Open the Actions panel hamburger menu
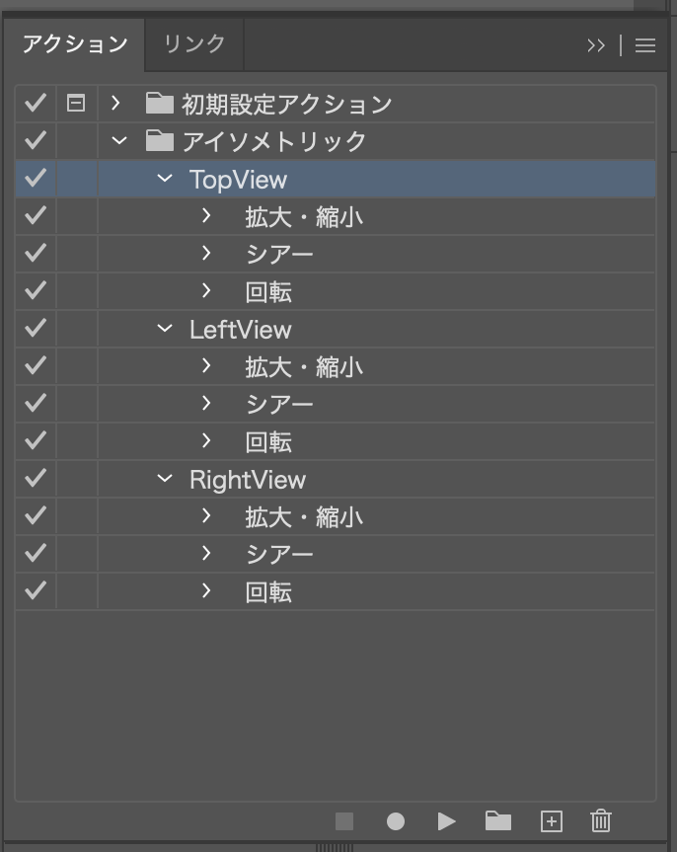The image size is (677, 852). pos(645,45)
